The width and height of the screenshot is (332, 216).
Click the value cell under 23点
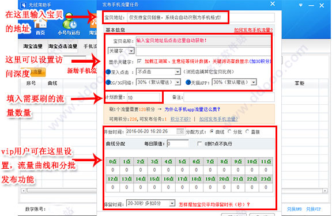pos(266,187)
